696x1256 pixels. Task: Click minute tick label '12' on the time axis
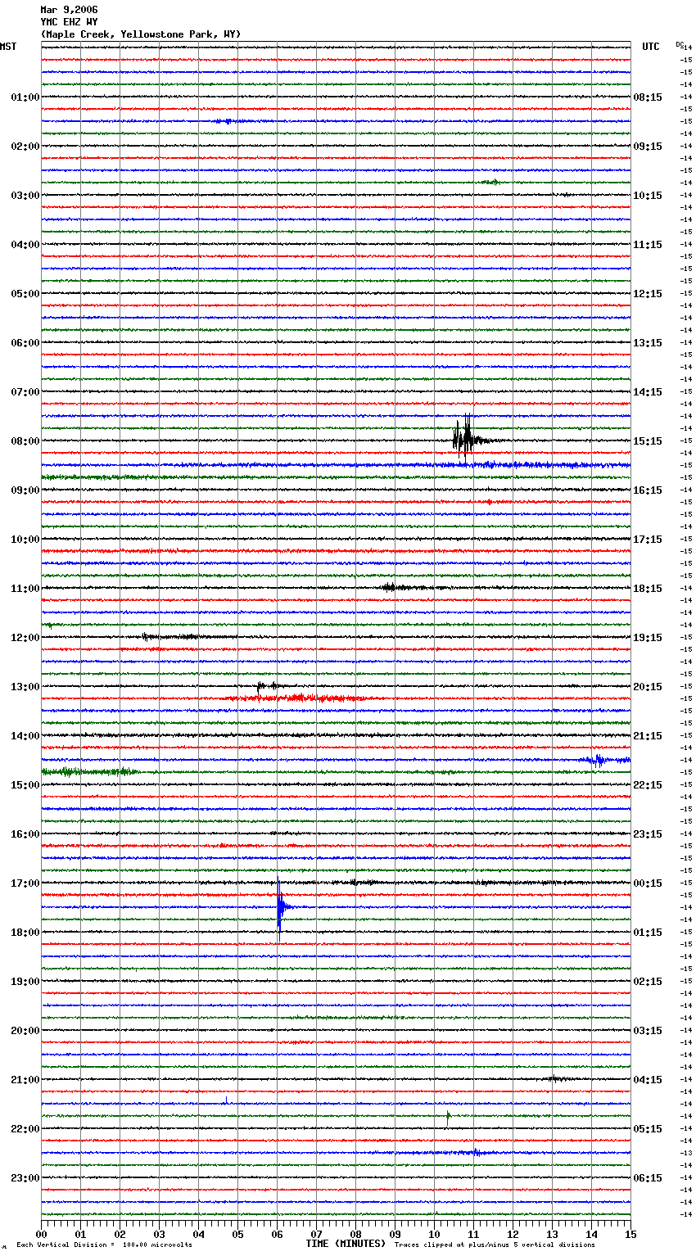click(x=513, y=1235)
